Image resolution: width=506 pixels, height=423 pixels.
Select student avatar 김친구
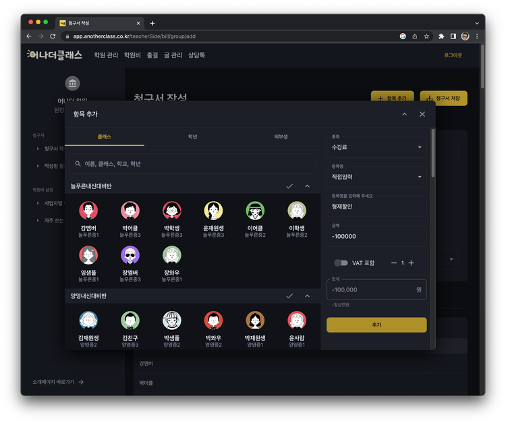[x=130, y=320]
